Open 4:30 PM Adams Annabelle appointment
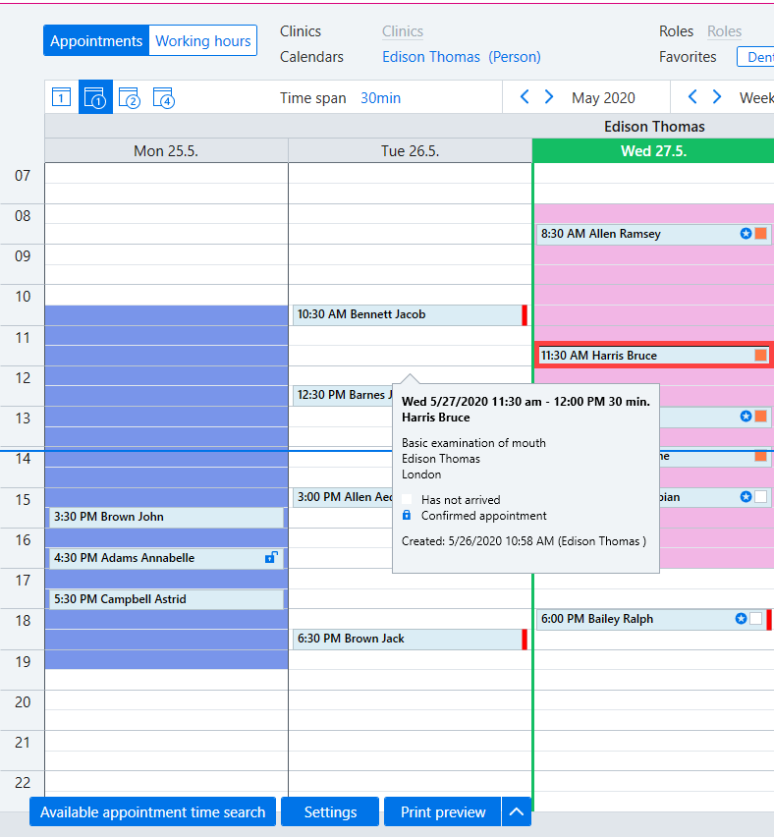This screenshot has width=774, height=837. tap(166, 558)
